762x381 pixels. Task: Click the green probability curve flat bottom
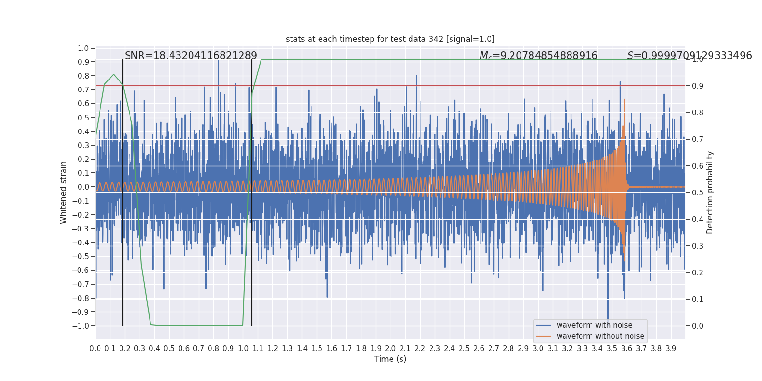[x=200, y=326]
